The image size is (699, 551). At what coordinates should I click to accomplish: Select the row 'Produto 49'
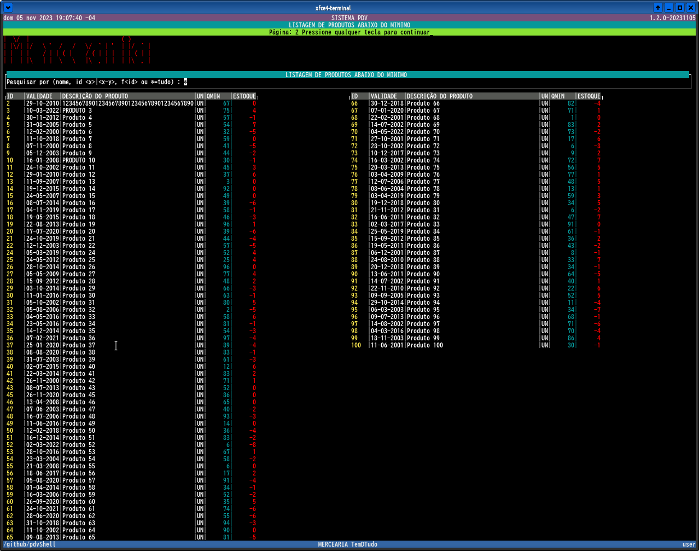131,424
